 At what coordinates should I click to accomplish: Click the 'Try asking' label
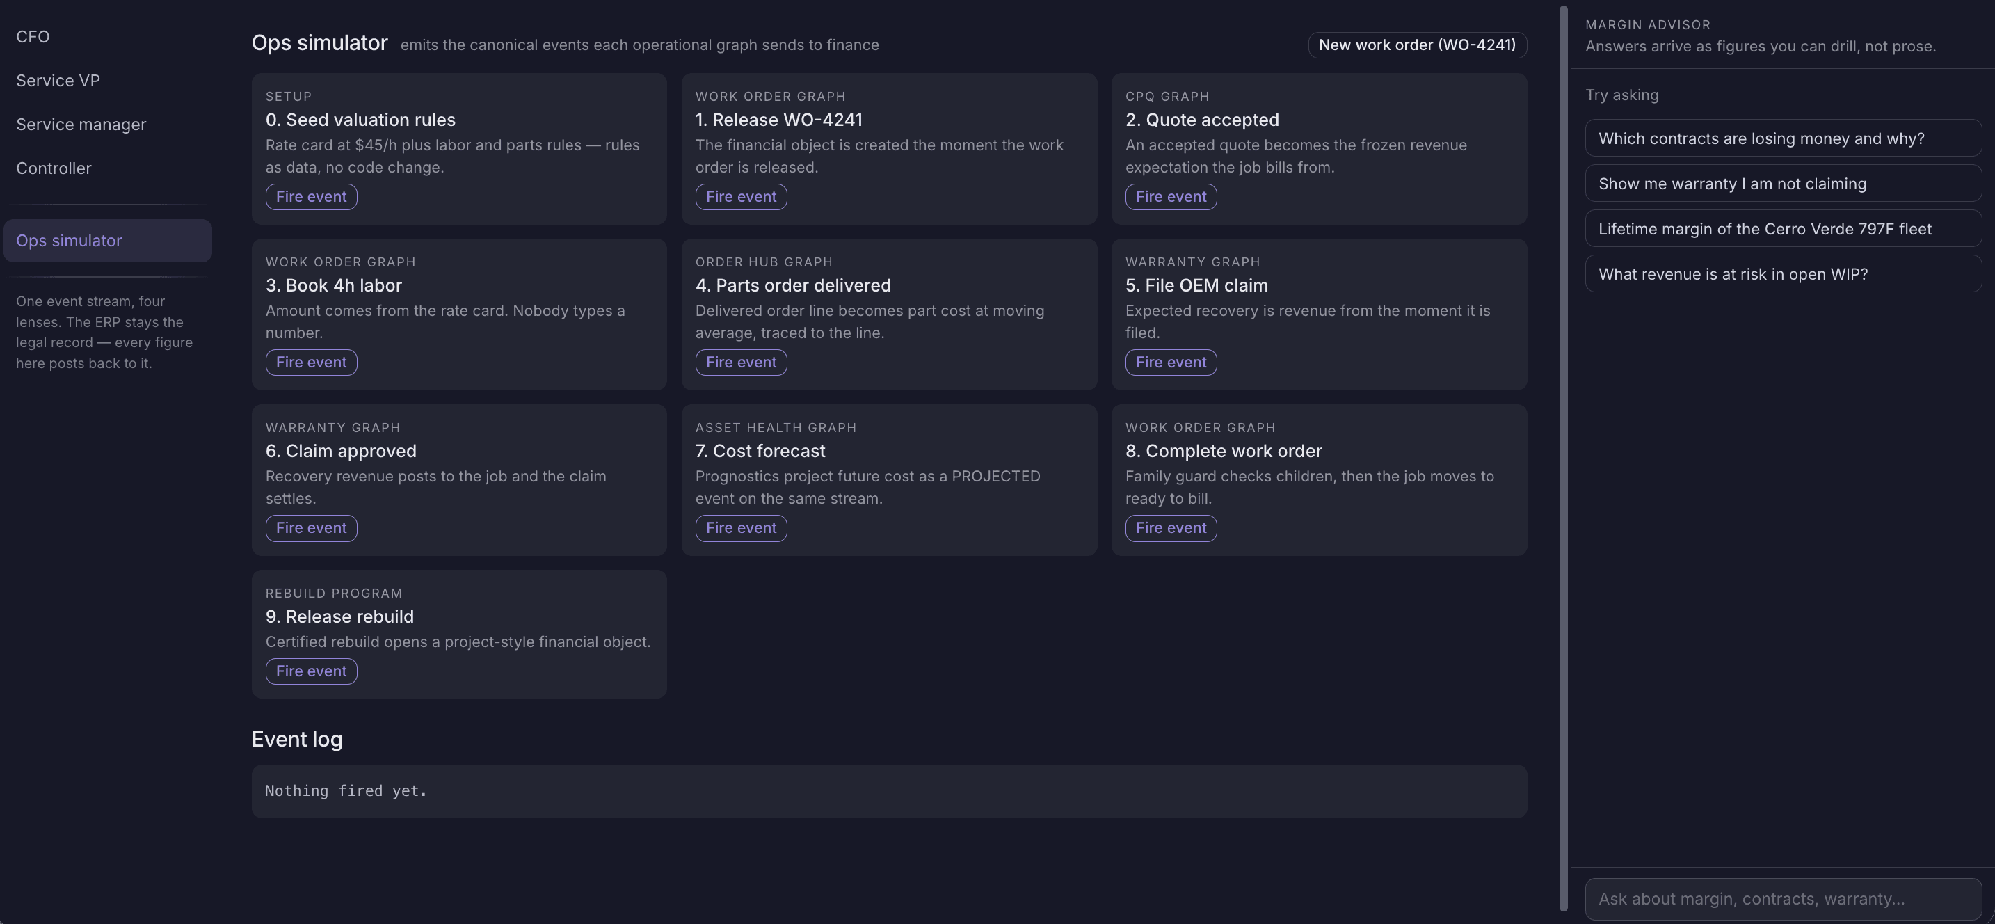[x=1621, y=95]
